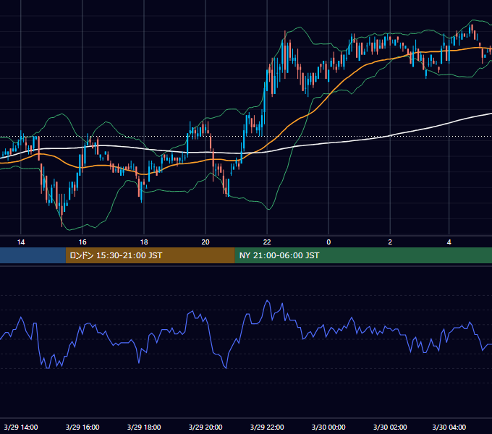Click the 2 hour axis label
This screenshot has width=492, height=434.
[x=390, y=242]
